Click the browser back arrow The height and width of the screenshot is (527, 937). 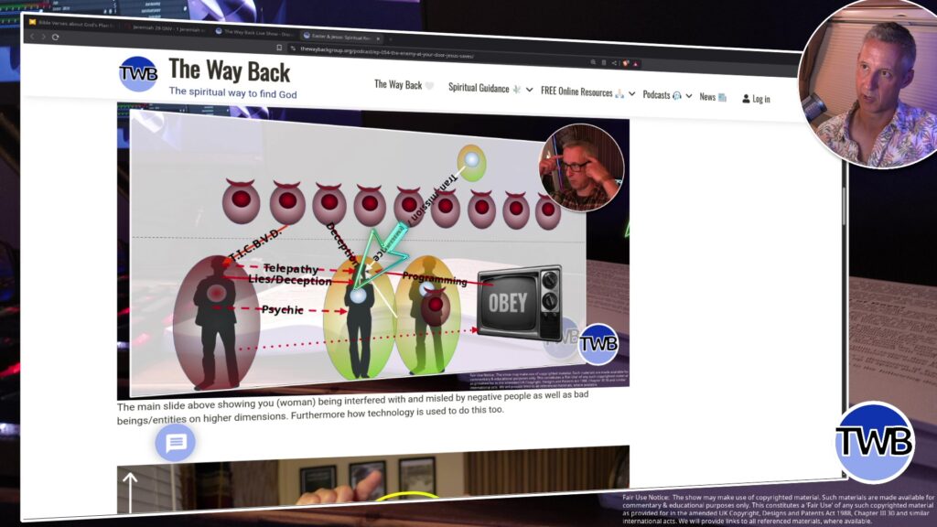coord(32,37)
